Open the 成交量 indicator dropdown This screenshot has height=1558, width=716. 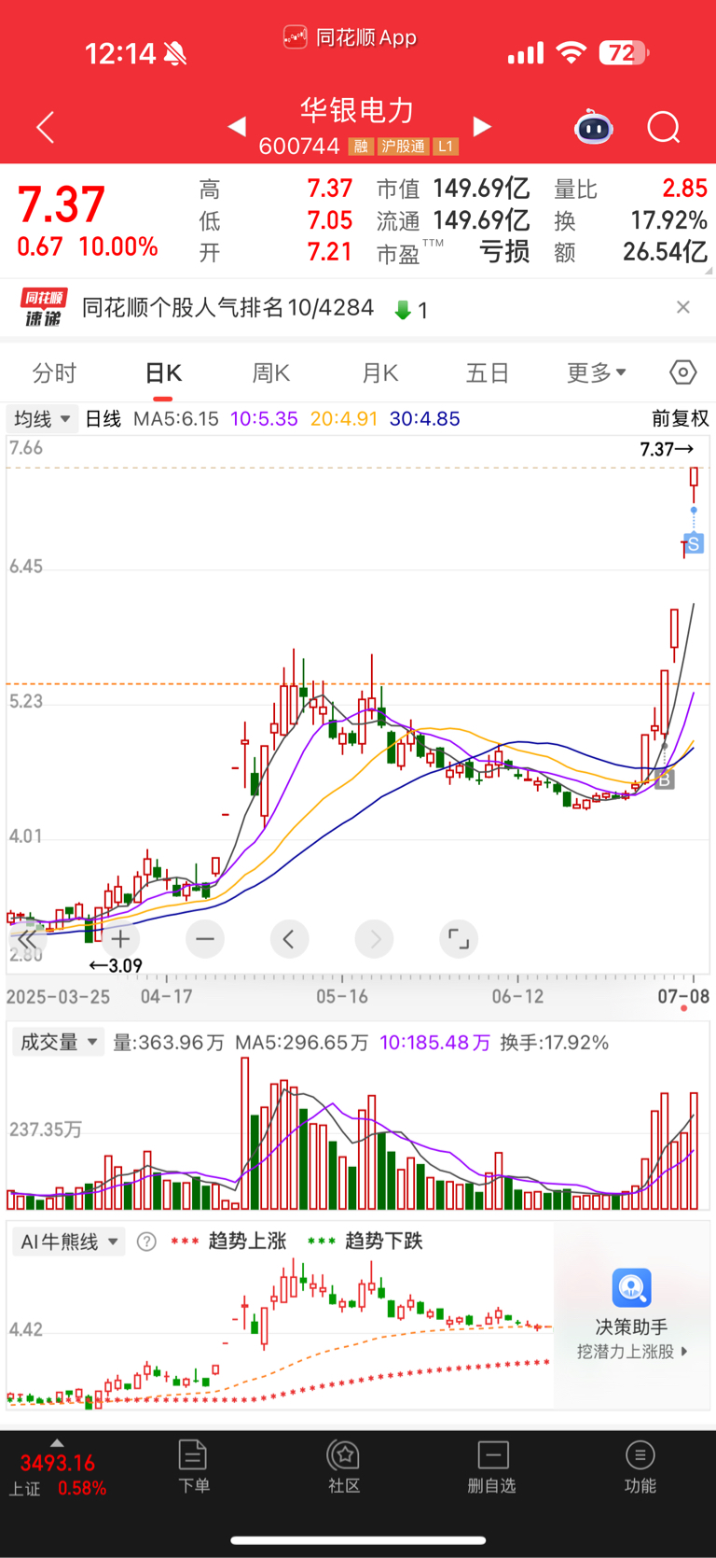click(59, 1043)
